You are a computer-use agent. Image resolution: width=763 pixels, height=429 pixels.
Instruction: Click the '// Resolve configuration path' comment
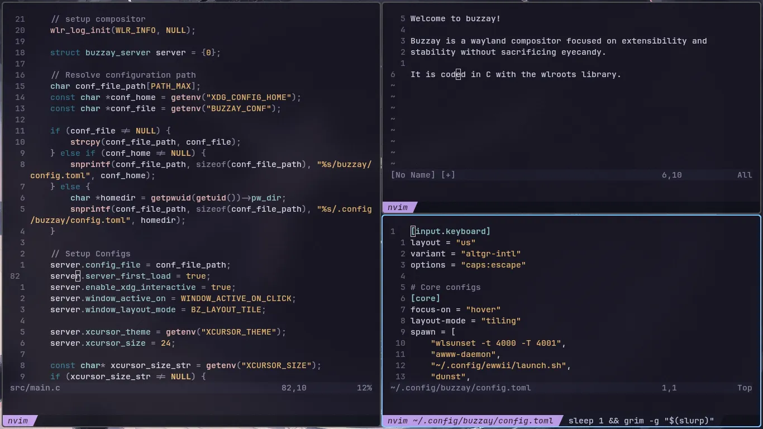click(123, 75)
